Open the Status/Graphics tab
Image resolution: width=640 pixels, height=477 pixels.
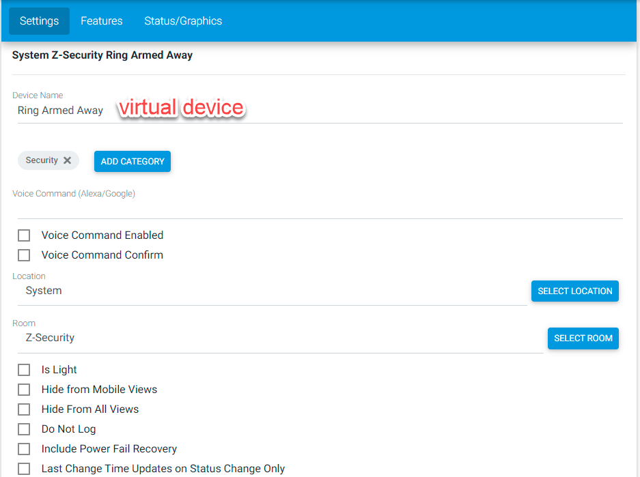click(183, 20)
